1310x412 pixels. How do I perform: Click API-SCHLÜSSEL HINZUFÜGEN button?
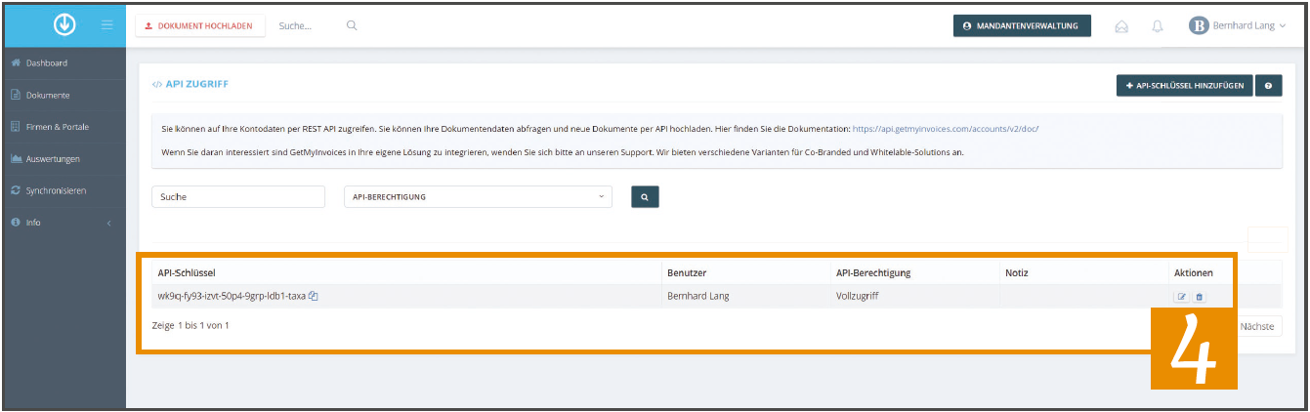1184,86
